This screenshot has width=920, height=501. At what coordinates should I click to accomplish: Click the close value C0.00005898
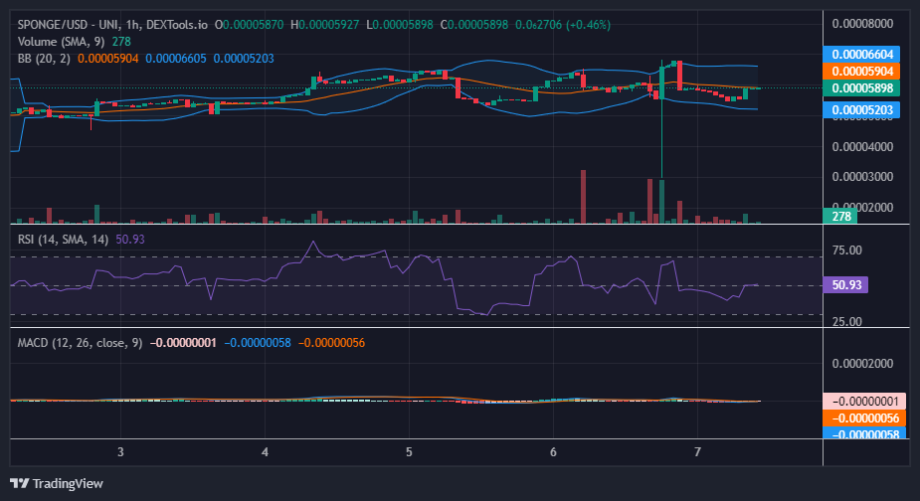click(x=474, y=25)
